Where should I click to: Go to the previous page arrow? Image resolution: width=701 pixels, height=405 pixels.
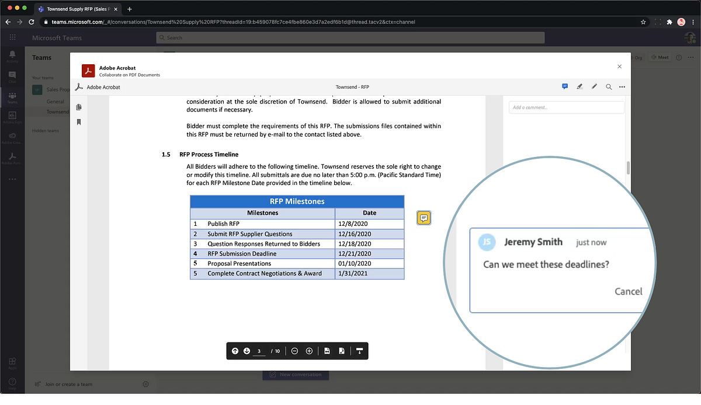pyautogui.click(x=235, y=351)
